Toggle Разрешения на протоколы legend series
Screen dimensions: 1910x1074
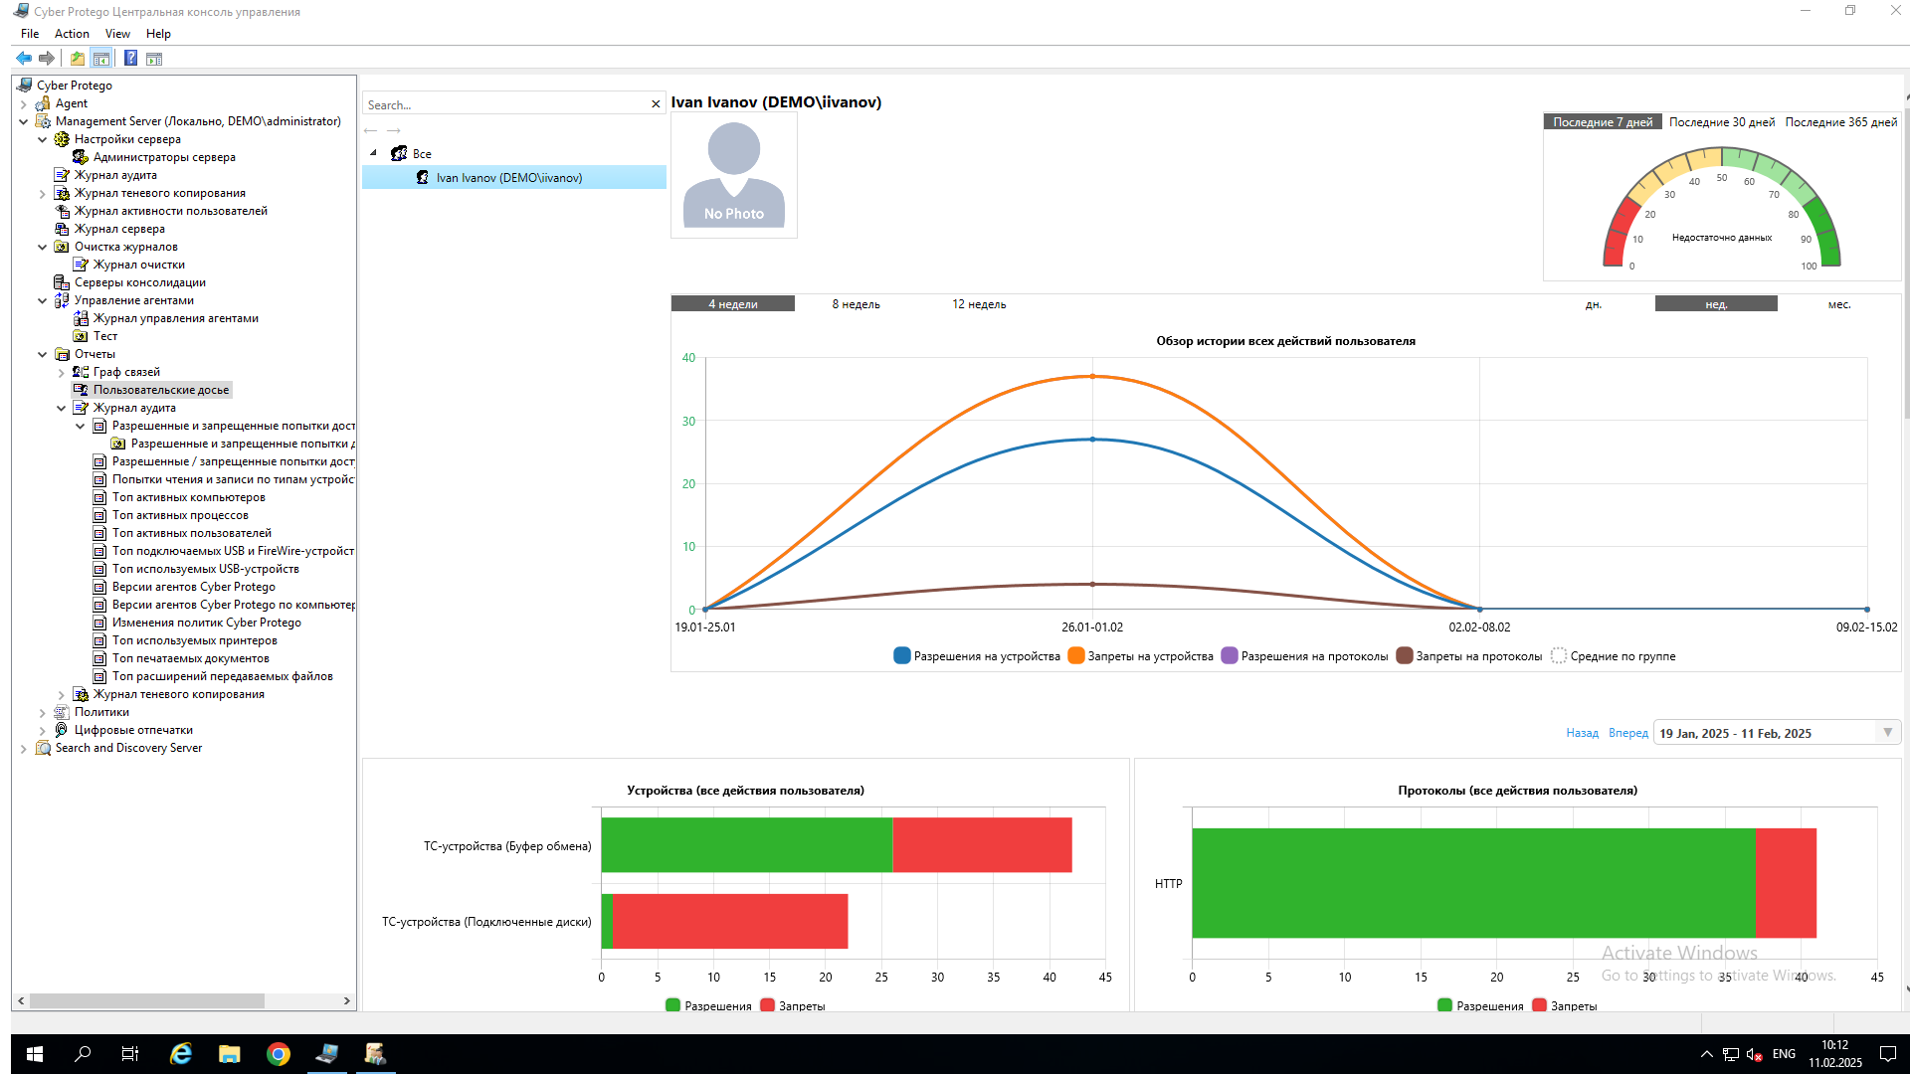tap(1304, 656)
